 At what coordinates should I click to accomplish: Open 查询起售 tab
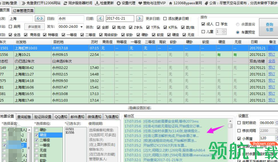[24, 116]
